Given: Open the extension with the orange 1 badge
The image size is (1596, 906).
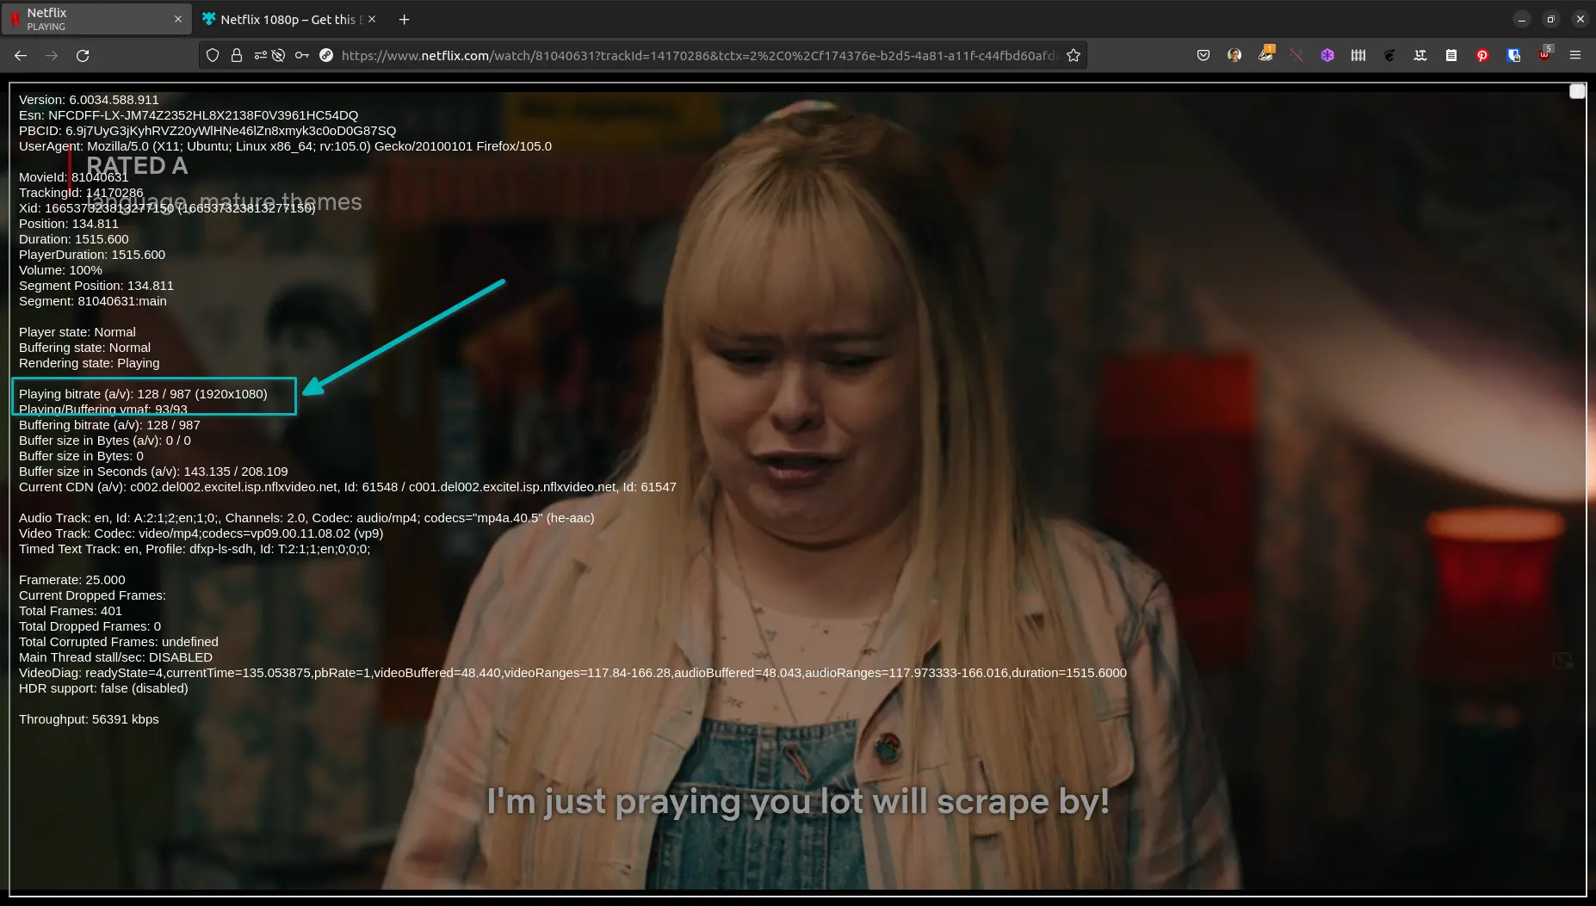Looking at the screenshot, I should [1265, 54].
